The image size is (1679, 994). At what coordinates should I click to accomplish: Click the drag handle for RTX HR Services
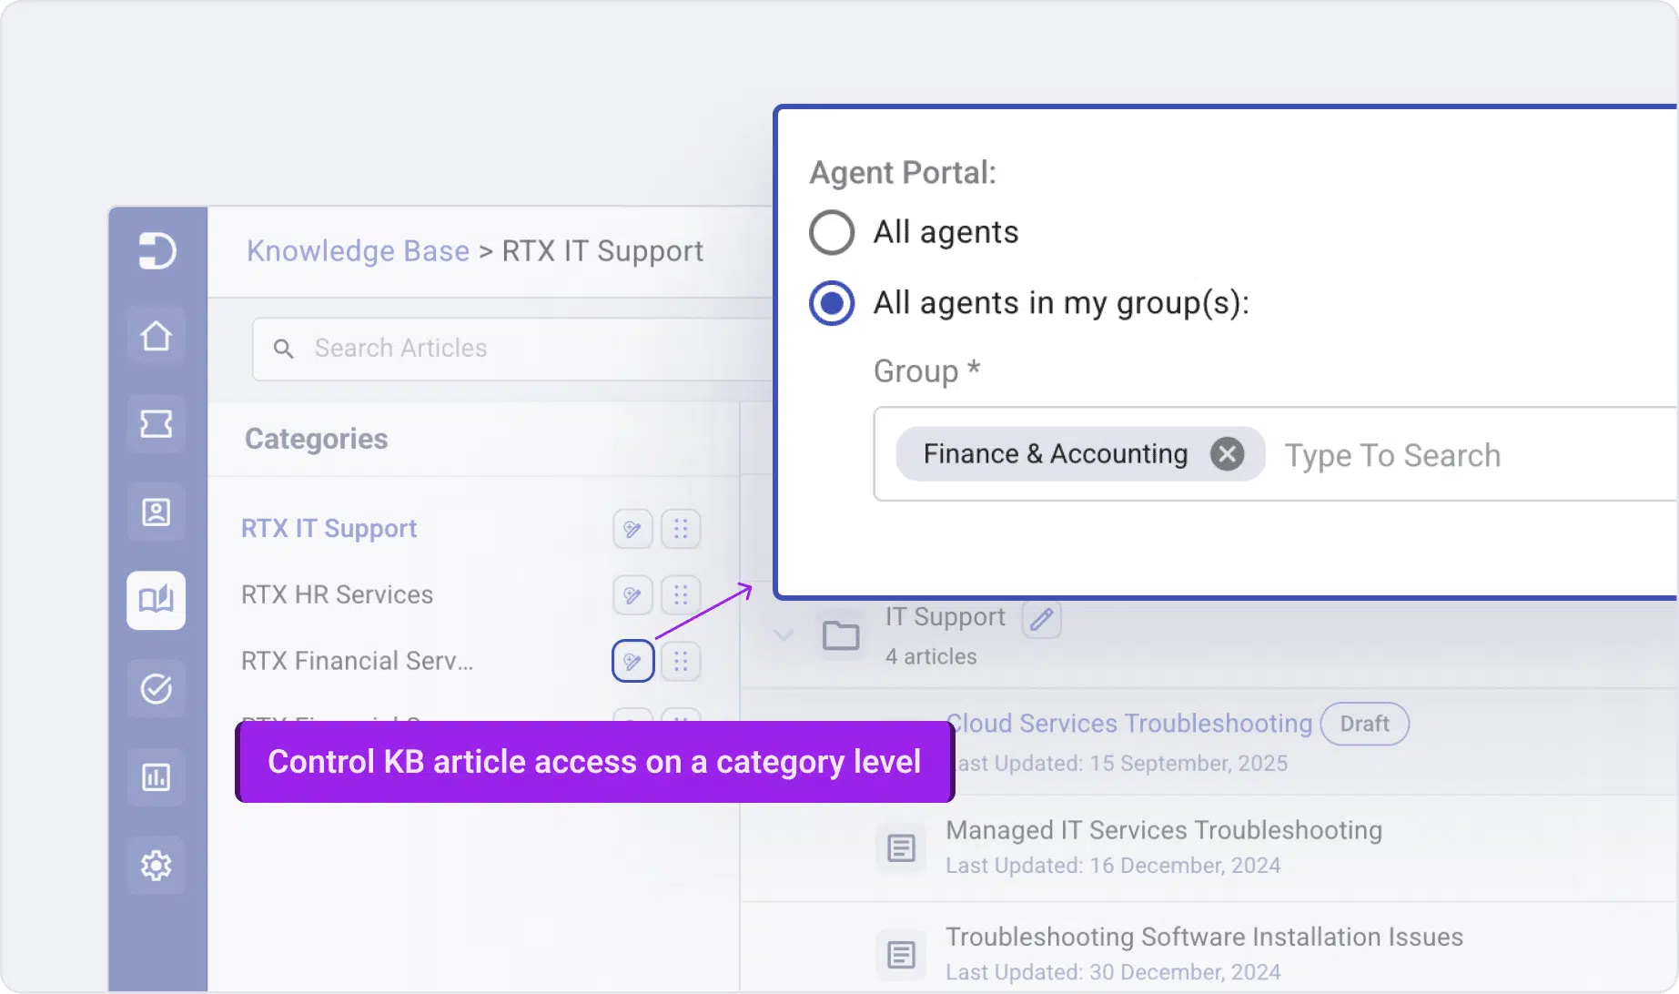680,595
